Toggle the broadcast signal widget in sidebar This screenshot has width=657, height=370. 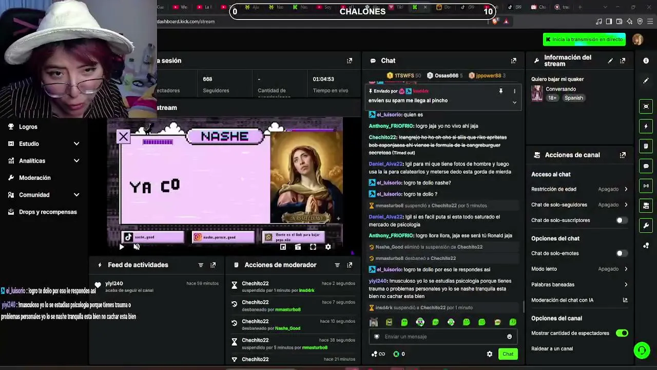click(x=646, y=186)
